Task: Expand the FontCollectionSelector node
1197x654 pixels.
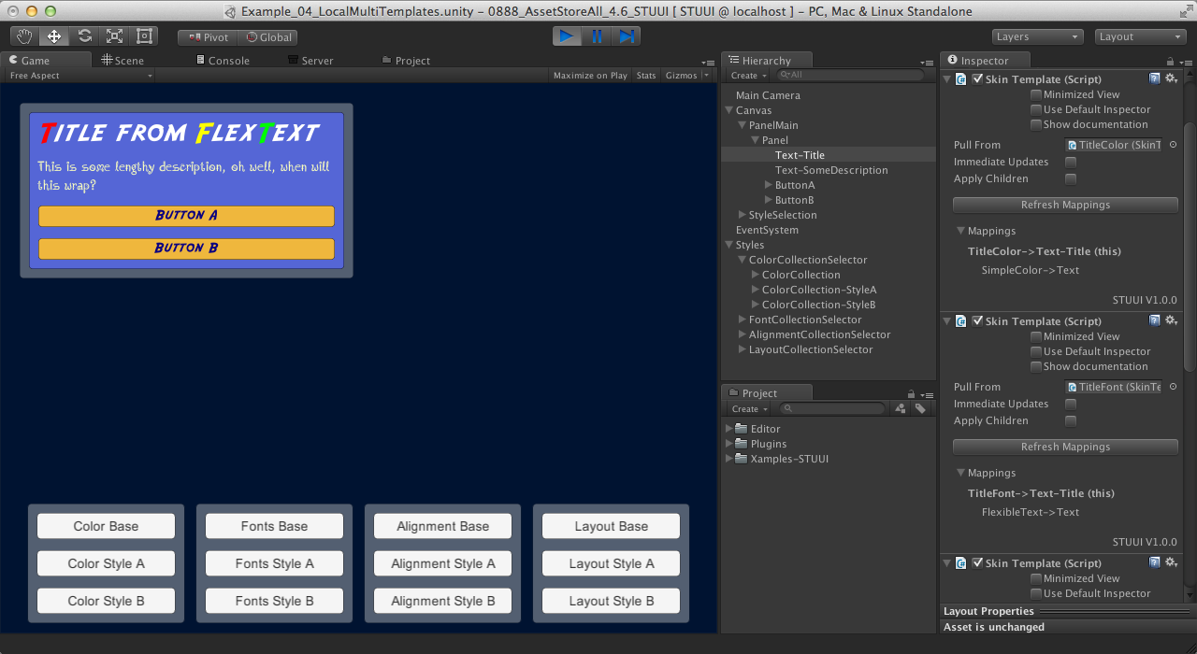Action: [x=743, y=320]
